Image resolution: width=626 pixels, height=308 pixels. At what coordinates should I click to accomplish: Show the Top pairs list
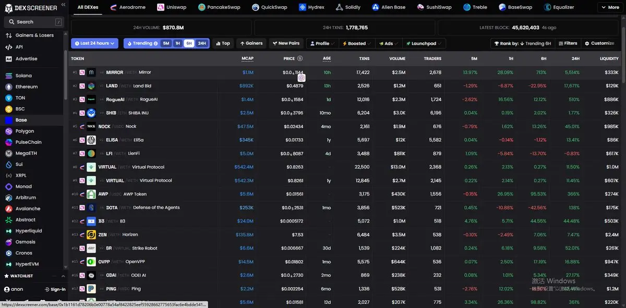coord(222,43)
